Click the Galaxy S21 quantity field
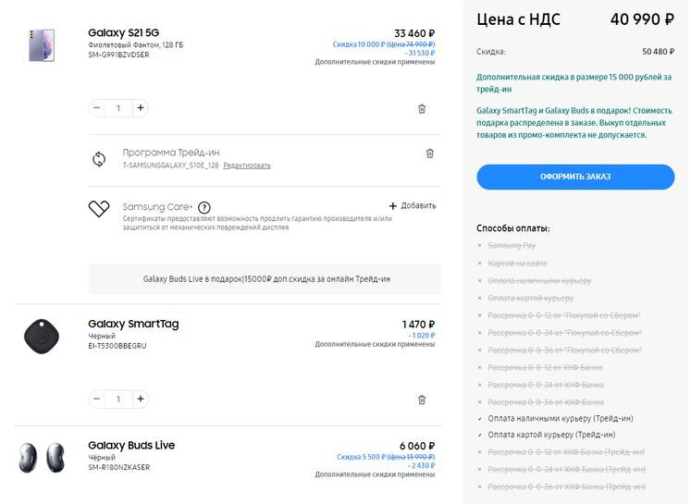Image resolution: width=691 pixels, height=504 pixels. coord(118,108)
